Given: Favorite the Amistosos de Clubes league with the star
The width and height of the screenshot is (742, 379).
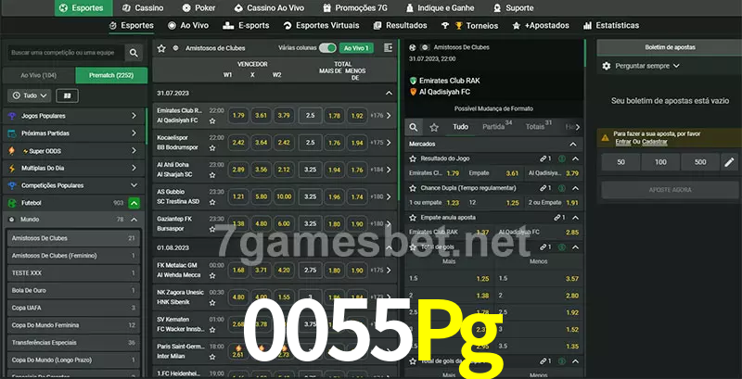Looking at the screenshot, I should click(x=161, y=47).
